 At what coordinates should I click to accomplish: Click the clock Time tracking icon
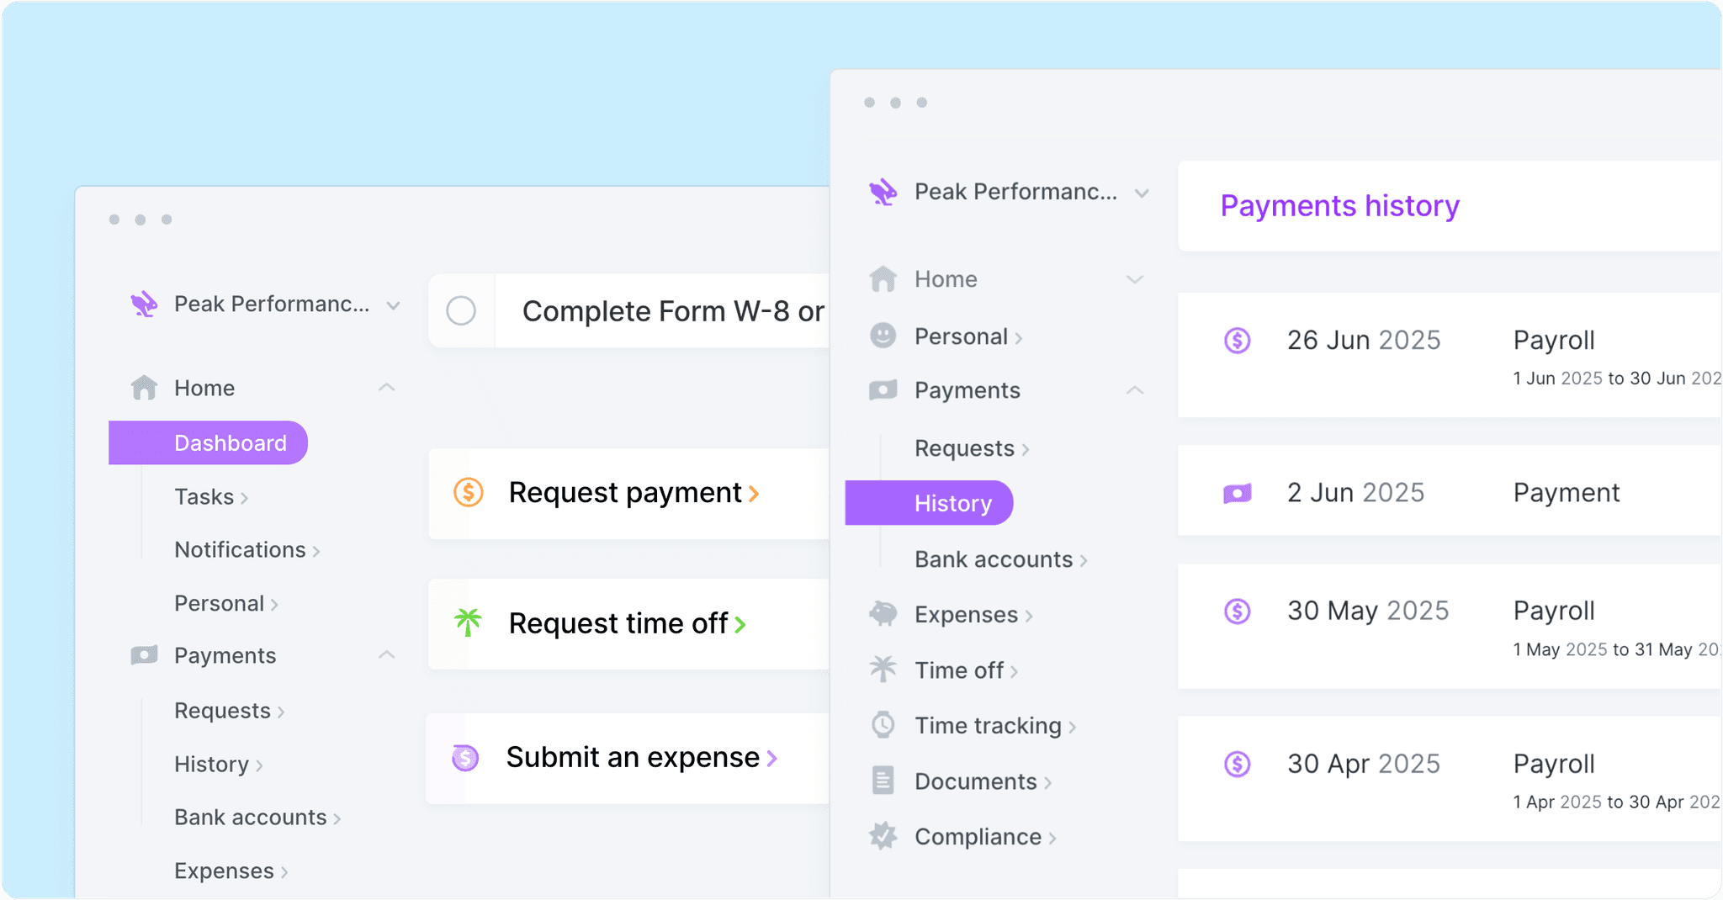[883, 725]
